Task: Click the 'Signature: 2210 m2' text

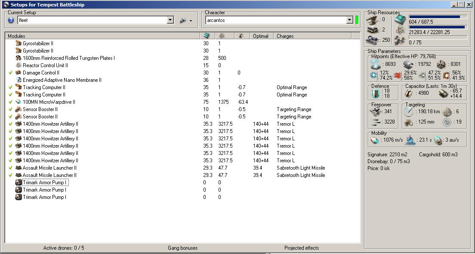Action: (x=388, y=155)
